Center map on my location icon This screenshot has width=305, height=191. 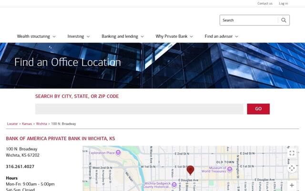point(292,168)
